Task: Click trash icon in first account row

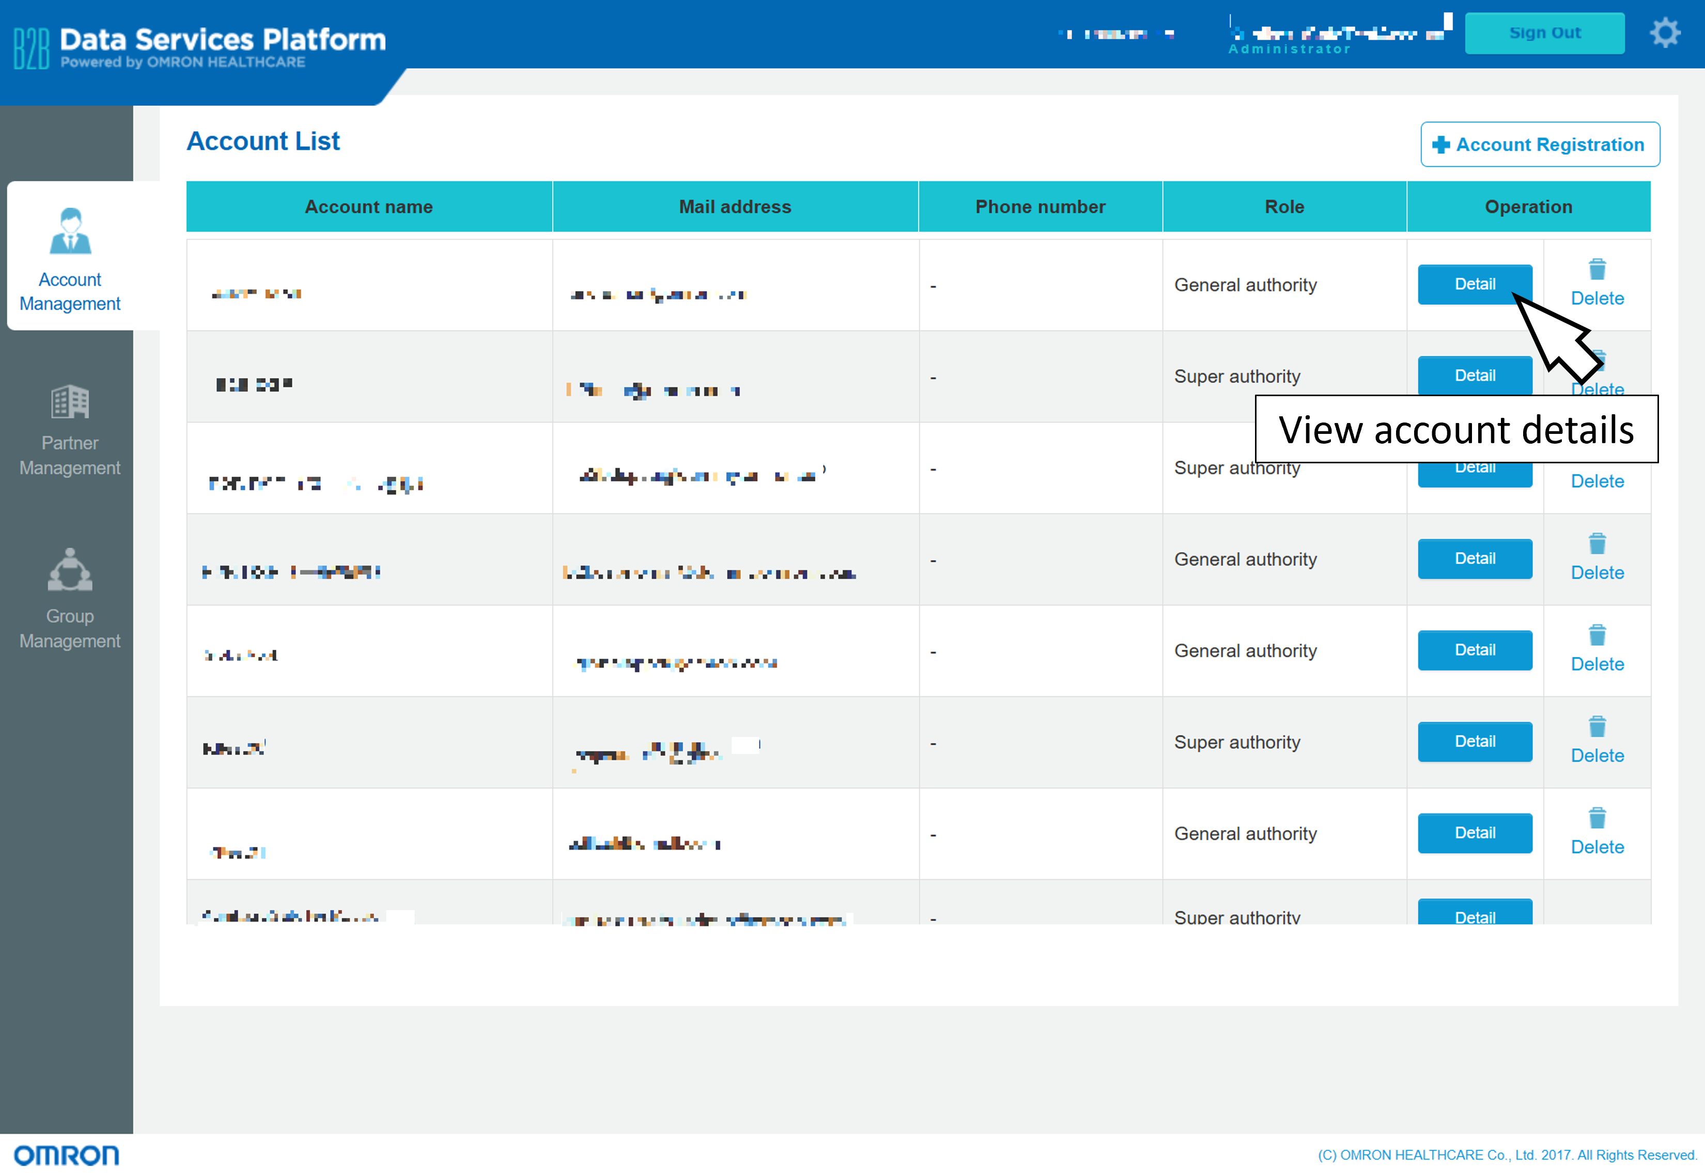Action: tap(1597, 270)
